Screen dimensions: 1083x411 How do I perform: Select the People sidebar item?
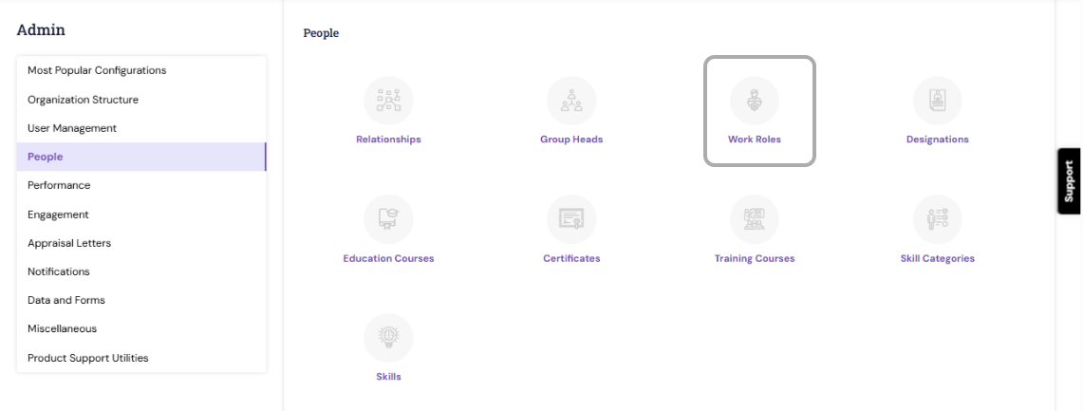pos(140,157)
